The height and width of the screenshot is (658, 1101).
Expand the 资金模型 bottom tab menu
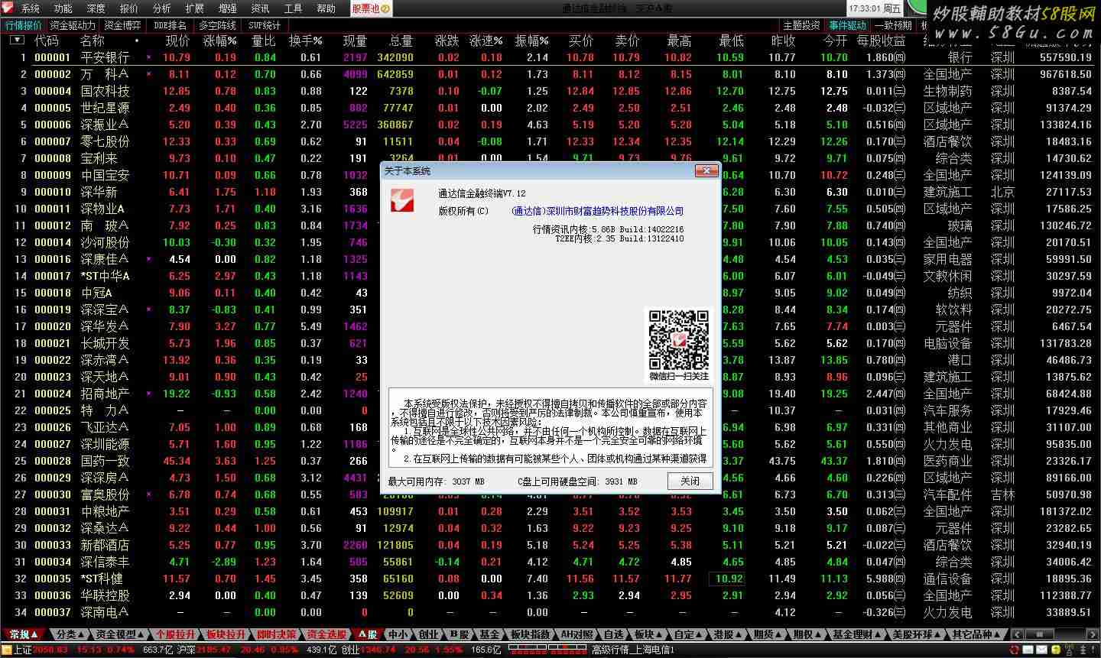[121, 634]
